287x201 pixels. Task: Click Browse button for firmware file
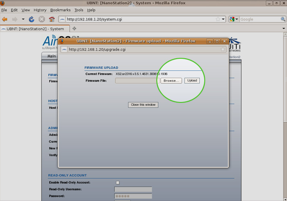pos(171,81)
